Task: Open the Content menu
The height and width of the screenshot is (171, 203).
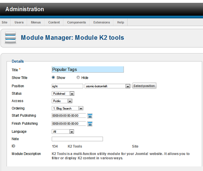Action: pos(54,22)
